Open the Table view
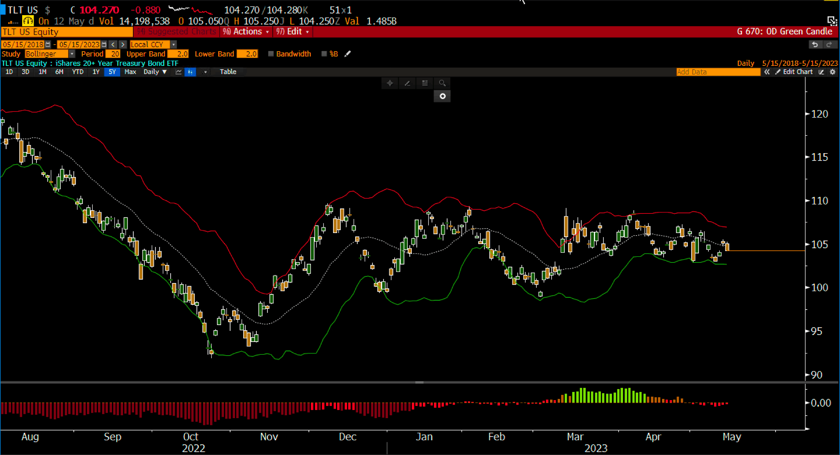 click(228, 72)
